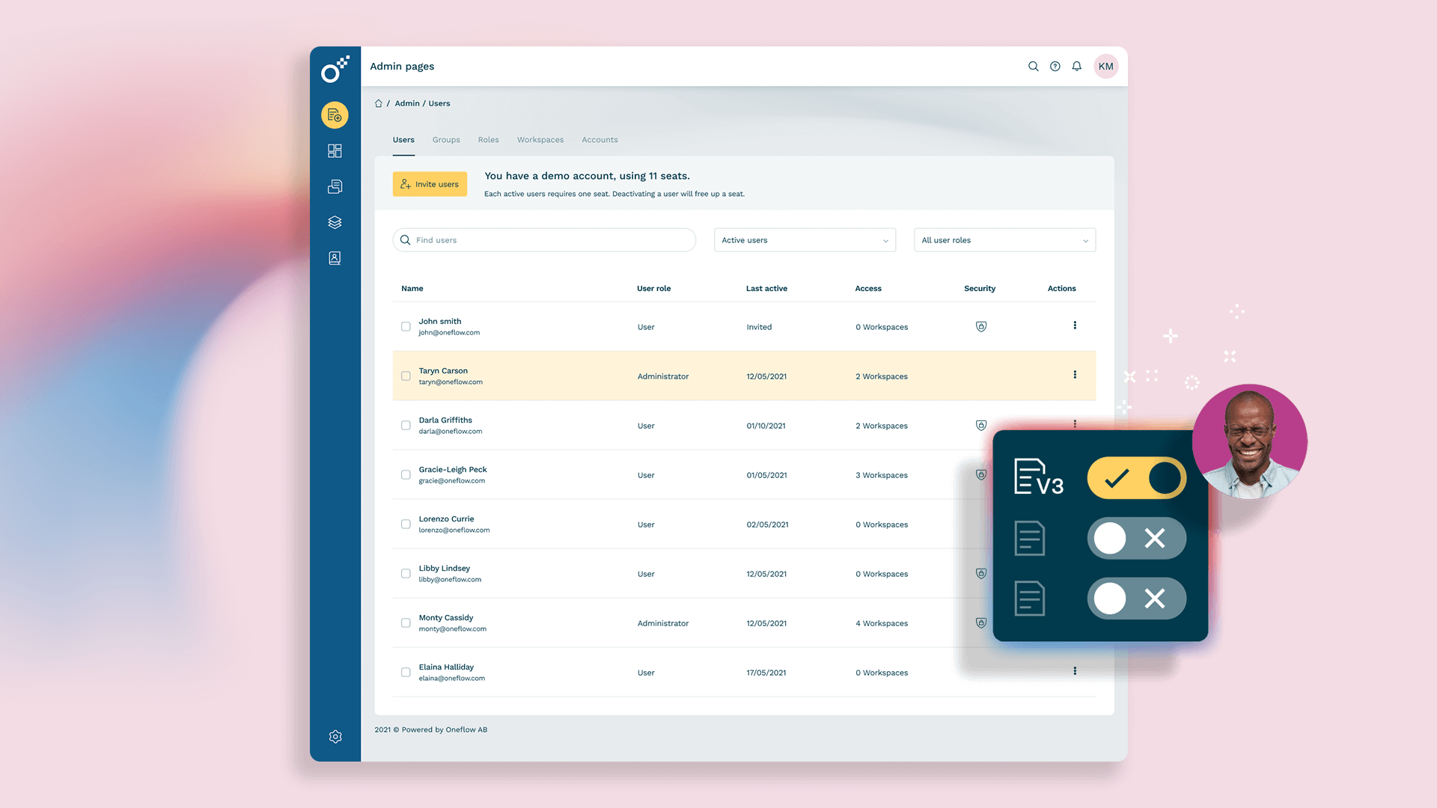Click the contacts/person panel icon
Image resolution: width=1437 pixels, height=808 pixels.
point(335,257)
